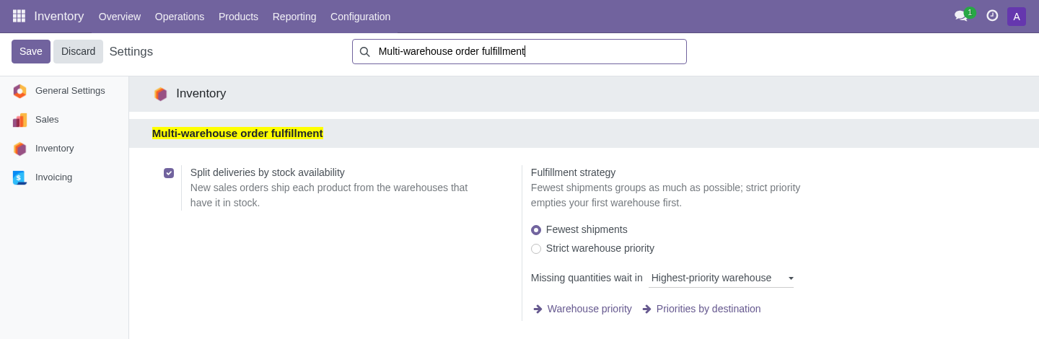Open the Reporting menu
Viewport: 1039px width, 339px height.
click(x=294, y=17)
